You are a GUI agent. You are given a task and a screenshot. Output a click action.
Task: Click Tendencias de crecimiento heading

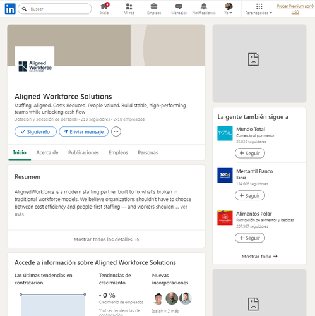point(115,279)
